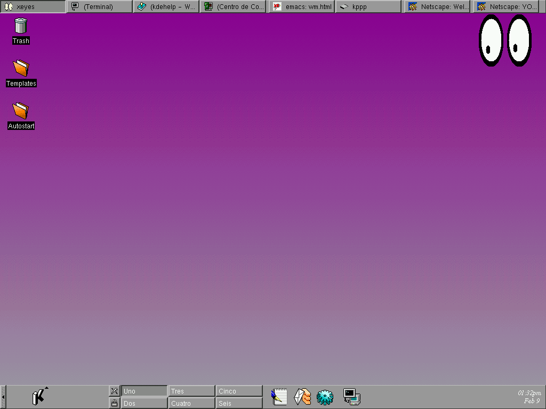This screenshot has width=546, height=409.
Task: Click the xeyes eyes window
Action: [504, 40]
